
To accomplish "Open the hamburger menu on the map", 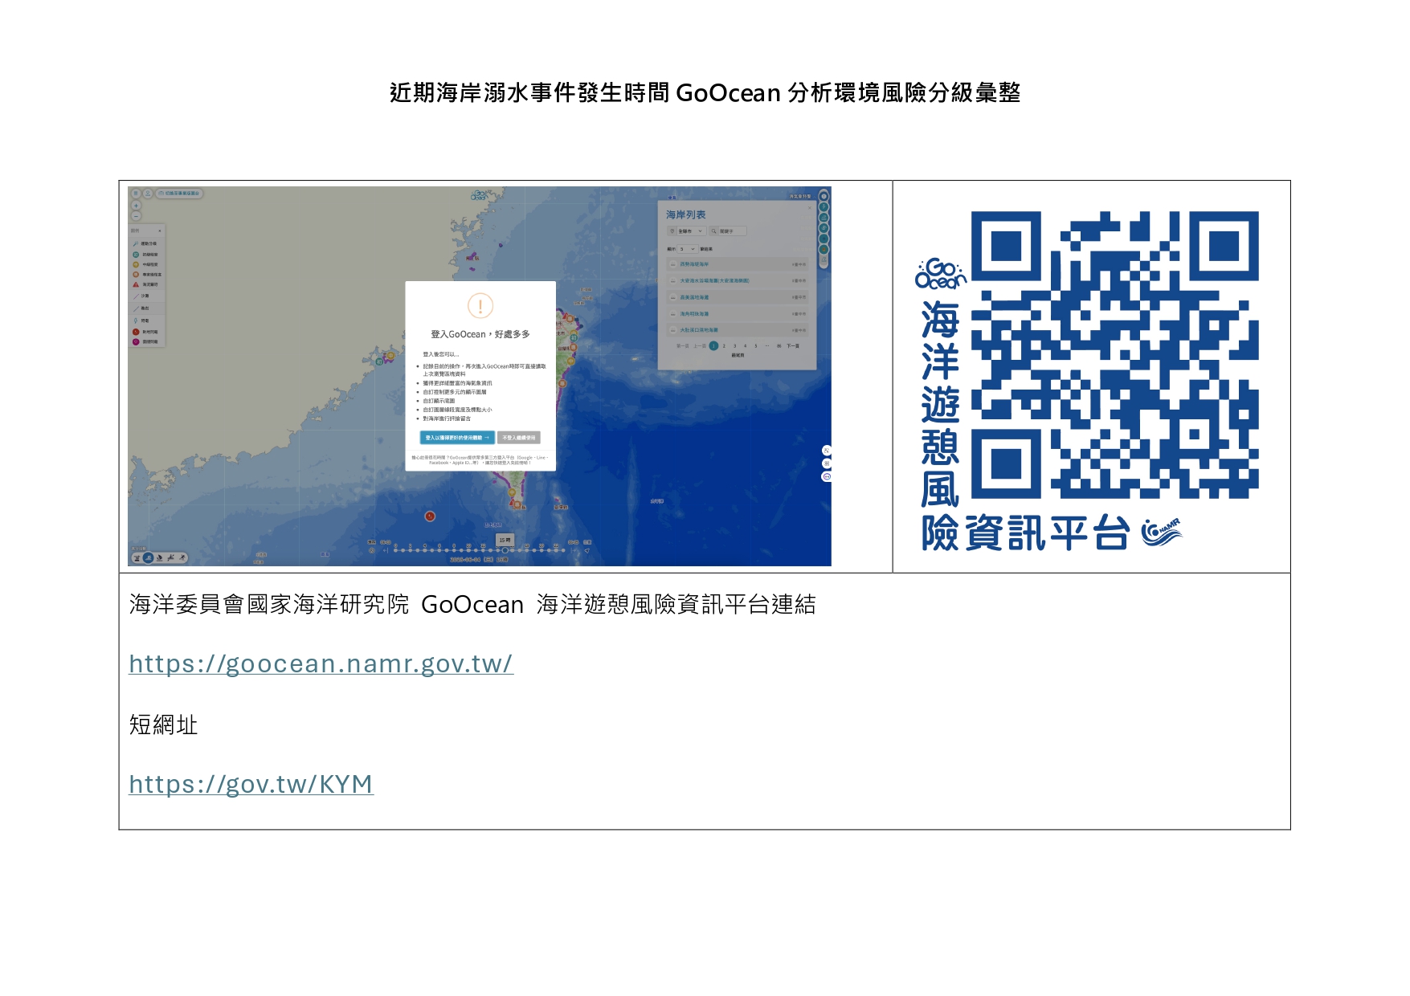I will point(136,194).
